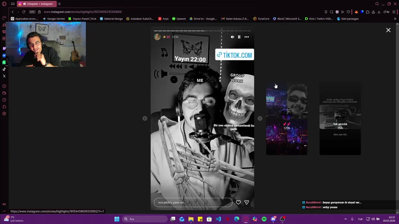The image size is (399, 224).
Task: Like the story with the heart icon
Action: tap(238, 203)
